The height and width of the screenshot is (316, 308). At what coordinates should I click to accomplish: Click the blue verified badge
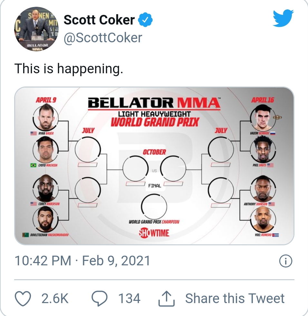click(145, 20)
